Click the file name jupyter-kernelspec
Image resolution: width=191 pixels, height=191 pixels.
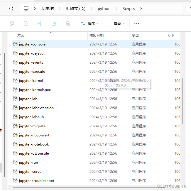click(x=35, y=90)
